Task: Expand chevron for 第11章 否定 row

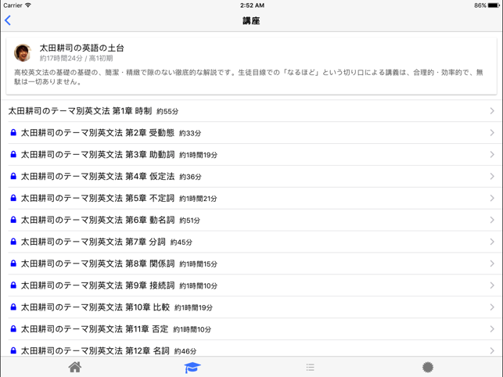Action: coord(492,329)
